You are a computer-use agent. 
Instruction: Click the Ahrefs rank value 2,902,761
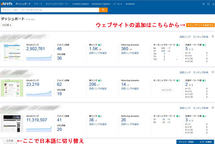pos(36,49)
